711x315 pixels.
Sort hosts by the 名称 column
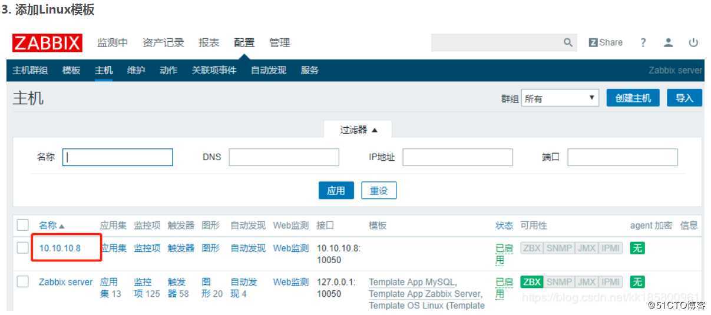pyautogui.click(x=52, y=226)
